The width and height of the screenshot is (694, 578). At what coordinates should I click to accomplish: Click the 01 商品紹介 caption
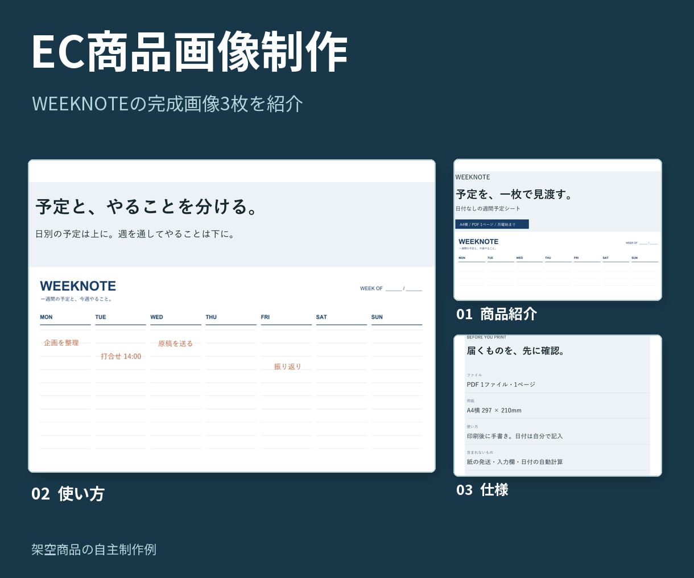[x=497, y=314]
